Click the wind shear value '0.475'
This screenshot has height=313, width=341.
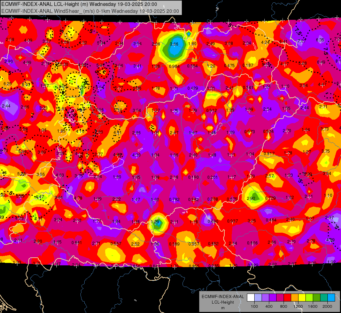click(x=229, y=66)
